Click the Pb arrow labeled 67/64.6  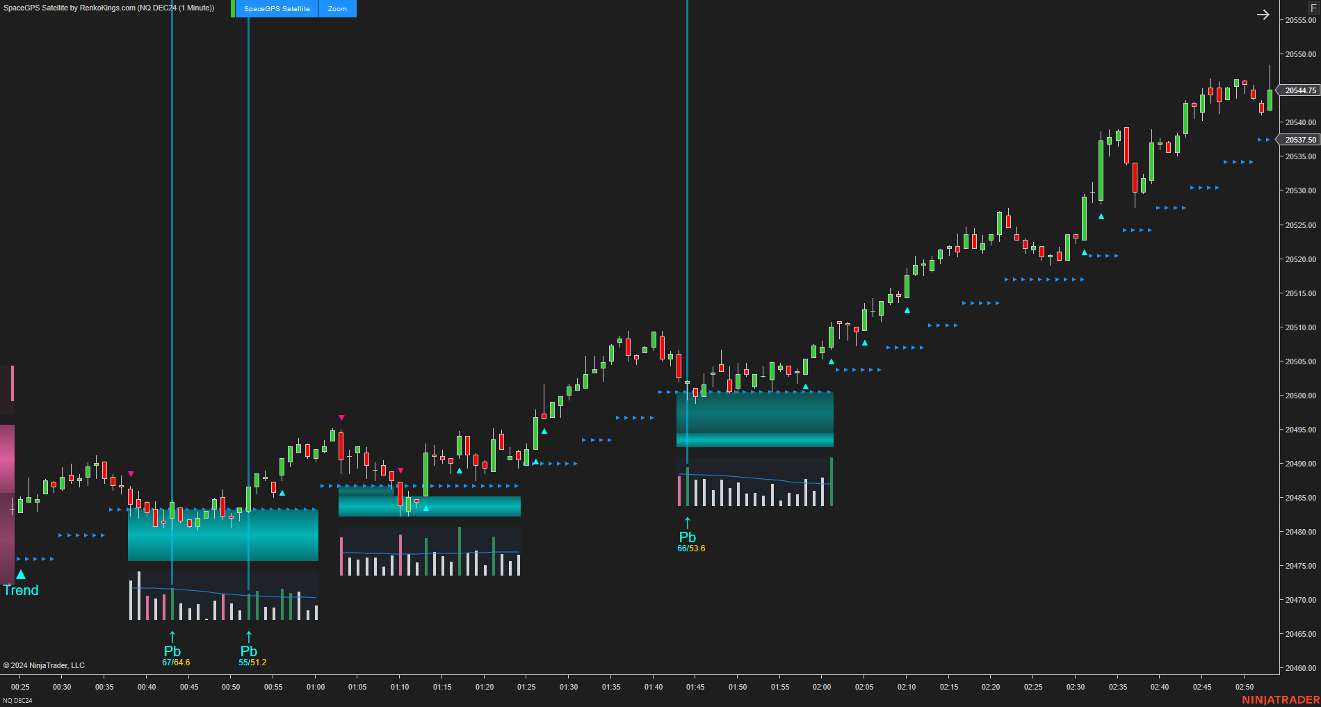click(172, 638)
